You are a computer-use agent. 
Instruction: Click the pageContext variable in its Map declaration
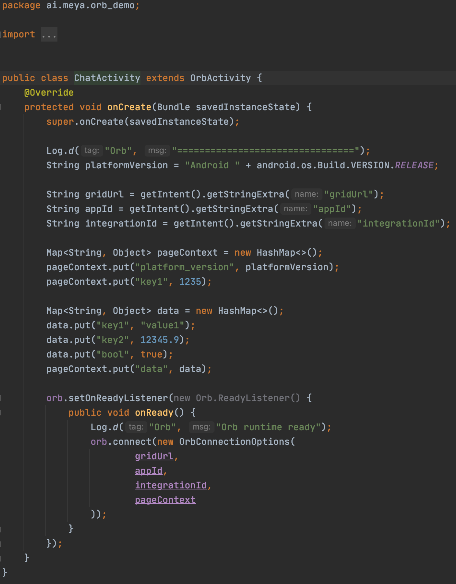coord(187,253)
